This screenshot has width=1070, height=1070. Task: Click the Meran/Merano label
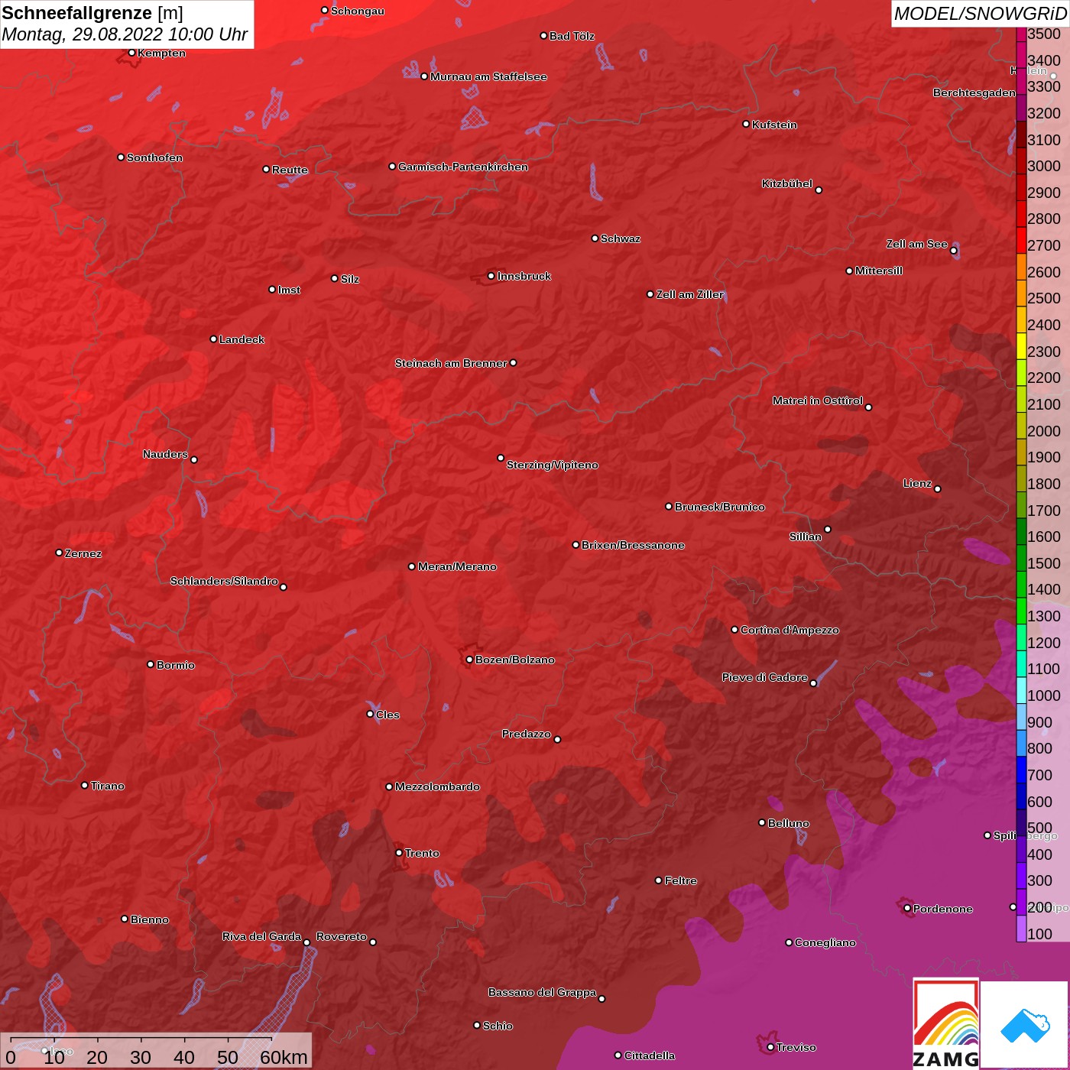457,566
